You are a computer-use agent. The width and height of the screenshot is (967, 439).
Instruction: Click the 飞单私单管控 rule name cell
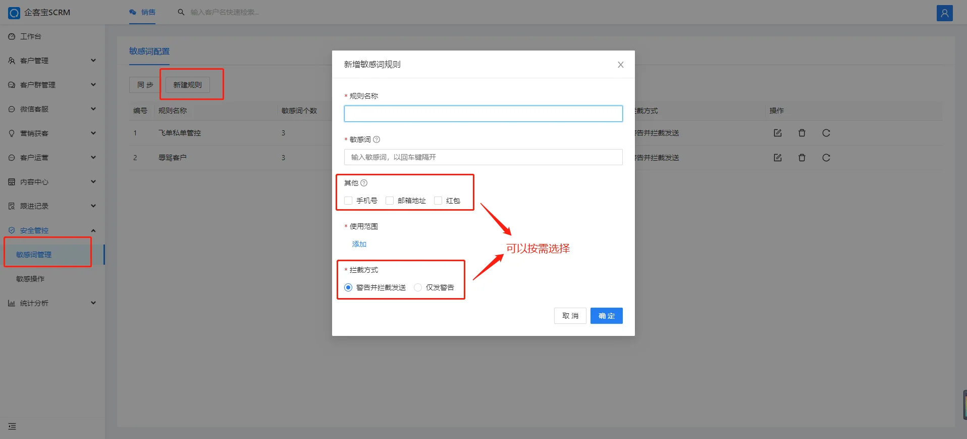point(180,133)
